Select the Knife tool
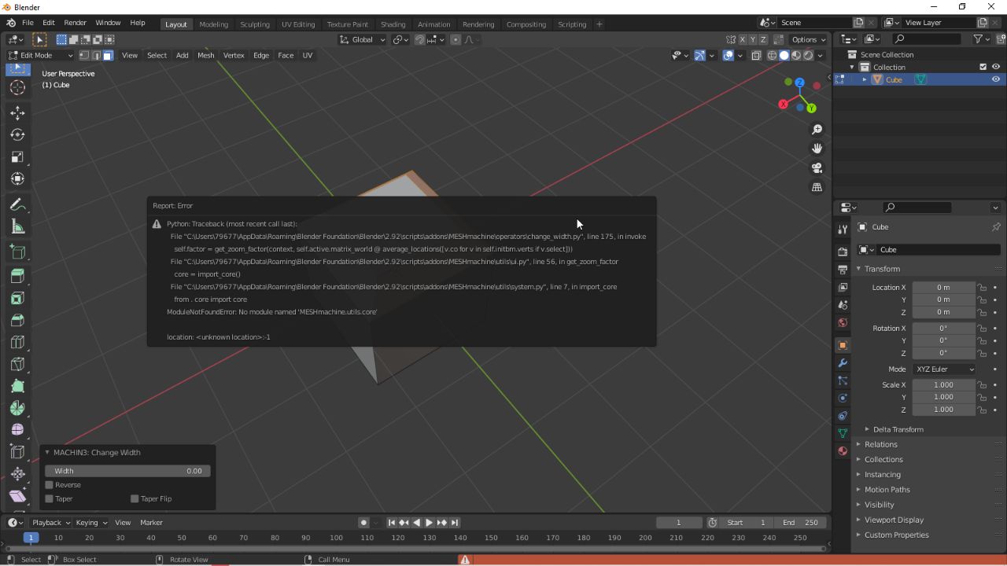The image size is (1007, 566). click(x=17, y=365)
